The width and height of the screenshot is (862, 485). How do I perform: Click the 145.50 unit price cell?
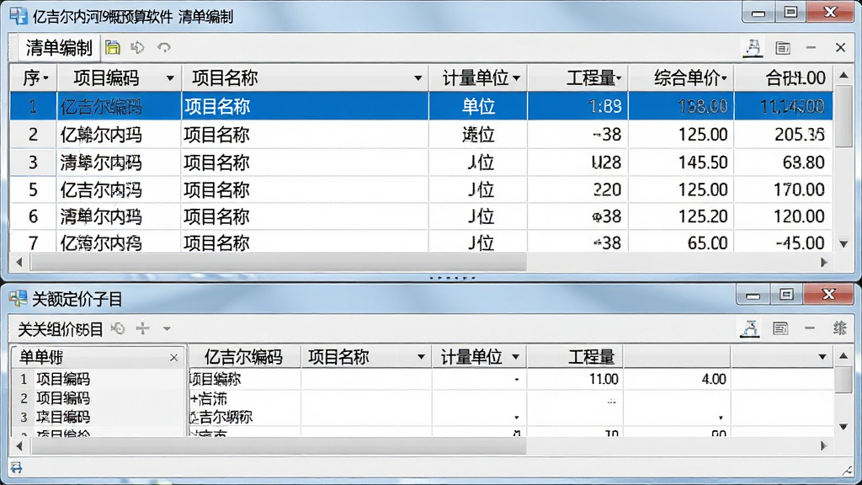click(681, 163)
